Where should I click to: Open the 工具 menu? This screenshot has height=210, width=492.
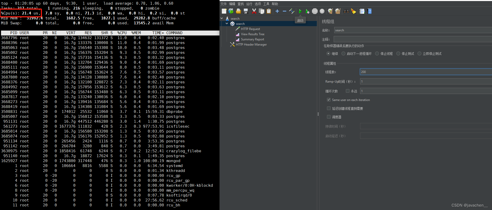[x=266, y=4]
